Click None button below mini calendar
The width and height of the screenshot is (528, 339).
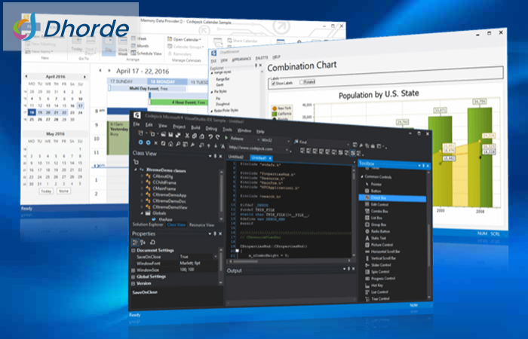point(63,191)
